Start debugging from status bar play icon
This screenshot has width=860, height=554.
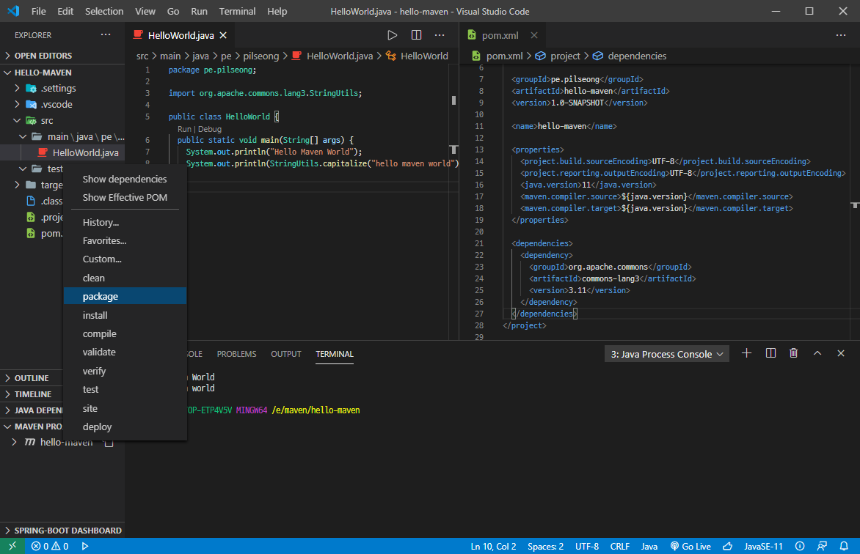[85, 547]
